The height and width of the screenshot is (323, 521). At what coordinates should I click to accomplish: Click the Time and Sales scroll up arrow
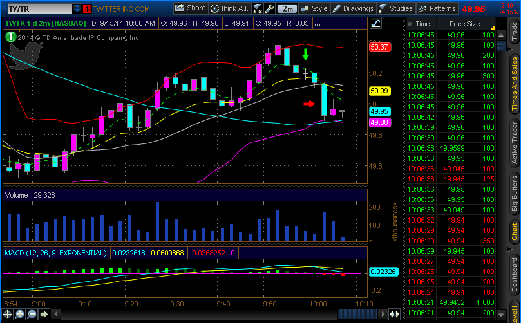point(502,35)
